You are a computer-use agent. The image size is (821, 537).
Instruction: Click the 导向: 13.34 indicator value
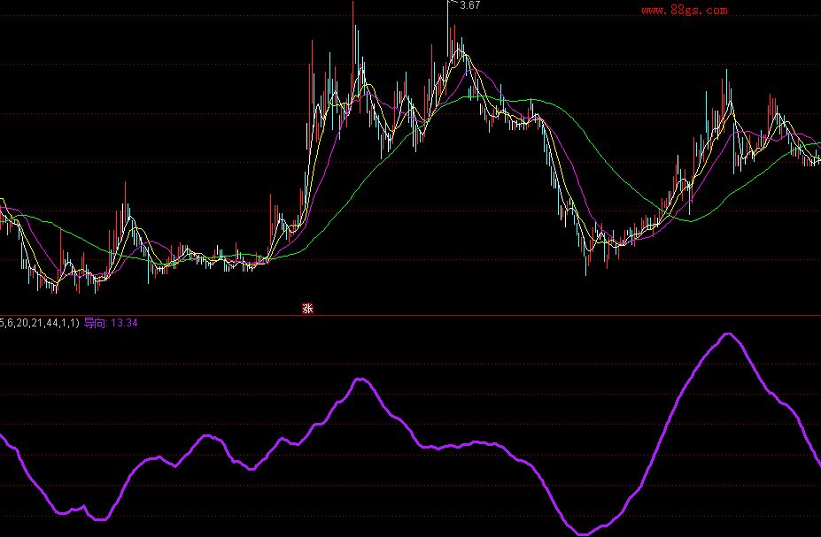coord(111,323)
